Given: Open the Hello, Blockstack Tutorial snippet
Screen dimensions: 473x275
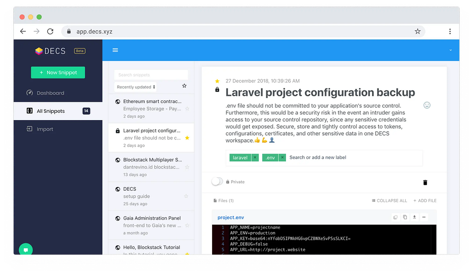Looking at the screenshot, I should pyautogui.click(x=151, y=247).
